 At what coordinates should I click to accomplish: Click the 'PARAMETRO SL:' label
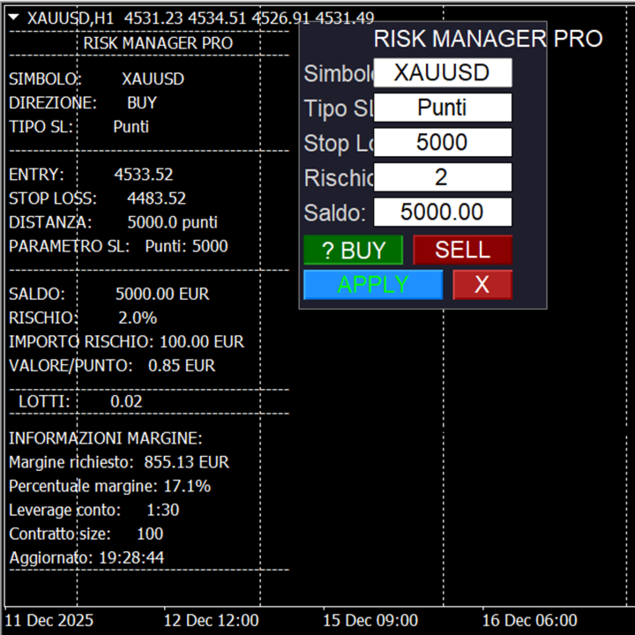point(70,246)
